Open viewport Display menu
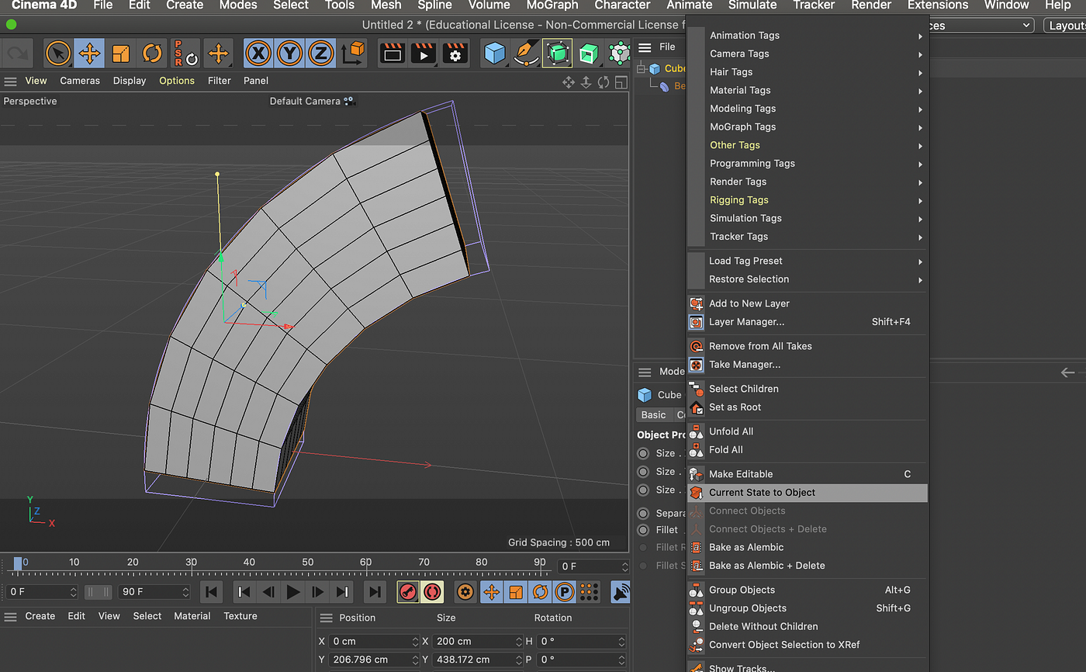 pyautogui.click(x=130, y=81)
